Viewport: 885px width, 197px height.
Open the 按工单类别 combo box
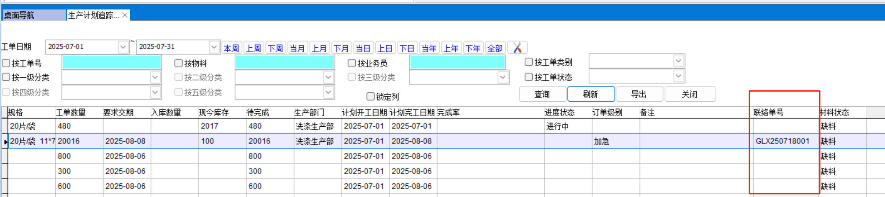tap(678, 61)
